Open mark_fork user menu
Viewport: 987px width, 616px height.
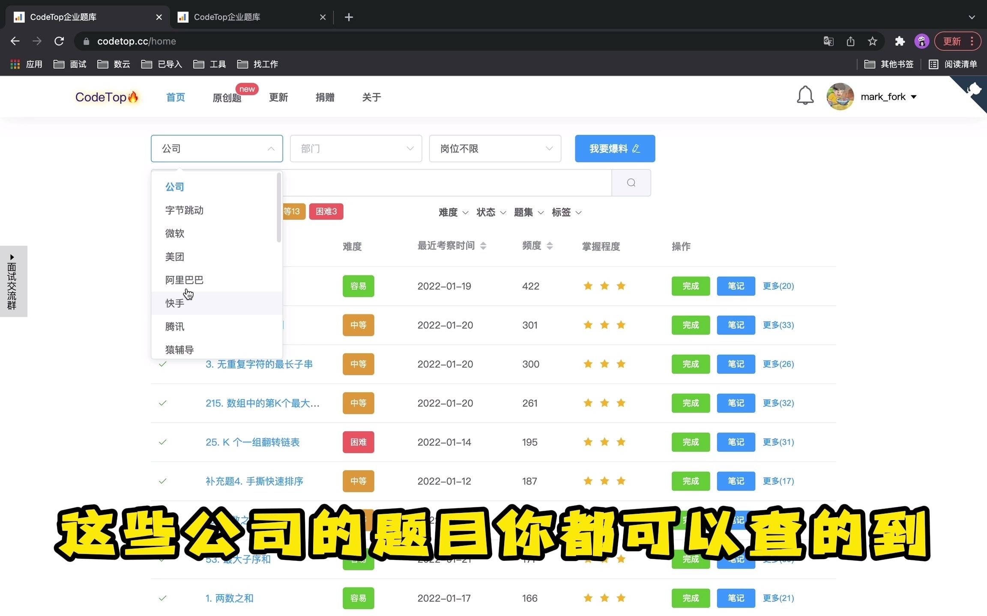pos(888,97)
